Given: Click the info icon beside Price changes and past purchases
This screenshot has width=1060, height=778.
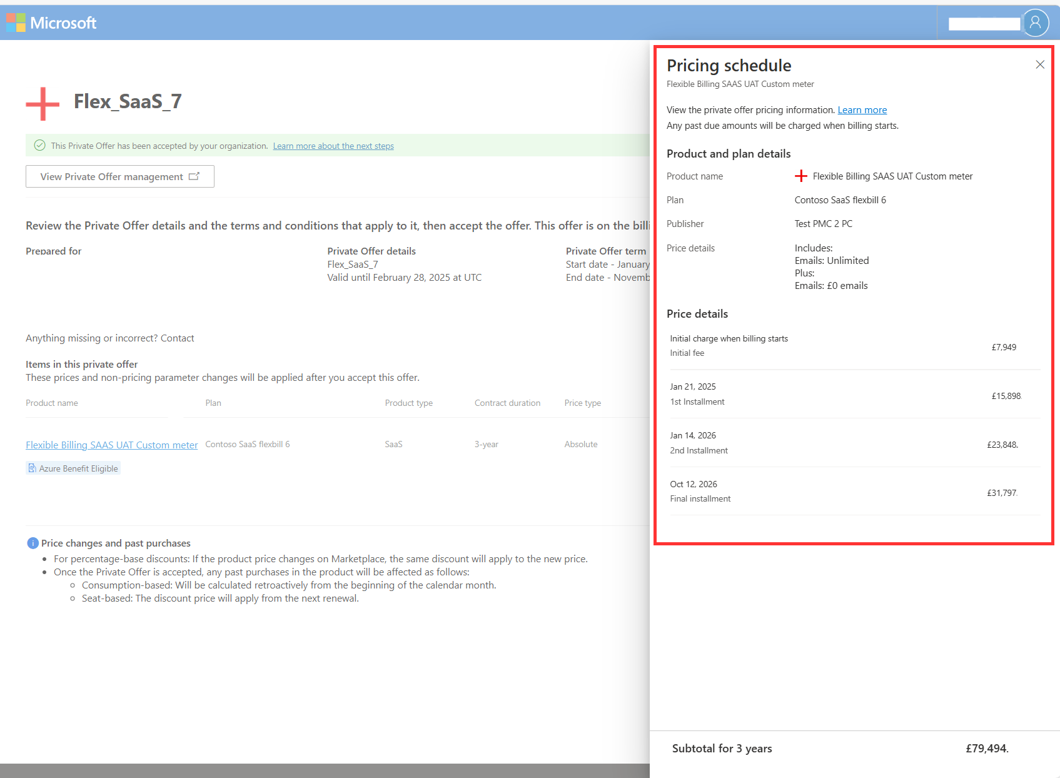Looking at the screenshot, I should (x=32, y=543).
